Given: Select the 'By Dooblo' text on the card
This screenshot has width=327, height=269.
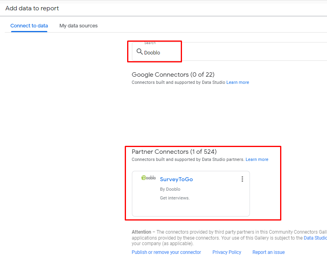Looking at the screenshot, I should click(170, 189).
